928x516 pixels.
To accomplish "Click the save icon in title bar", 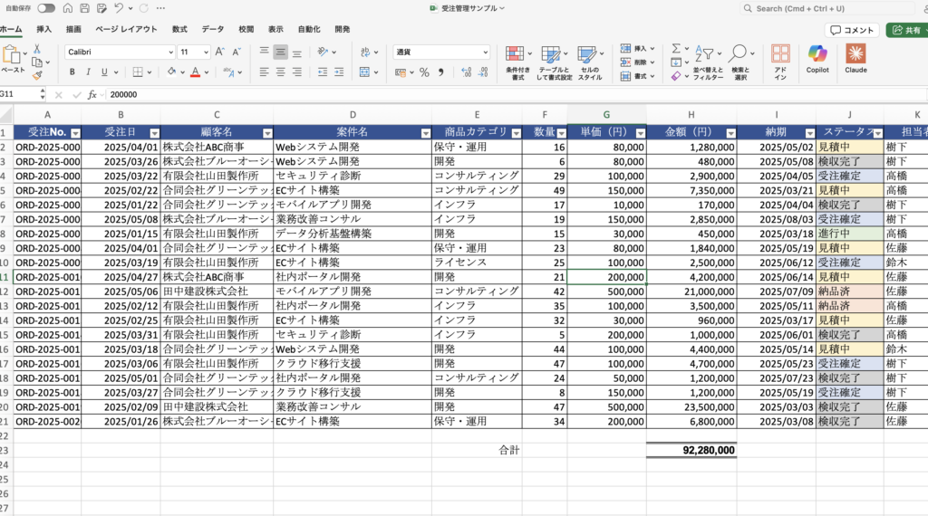I will [84, 8].
